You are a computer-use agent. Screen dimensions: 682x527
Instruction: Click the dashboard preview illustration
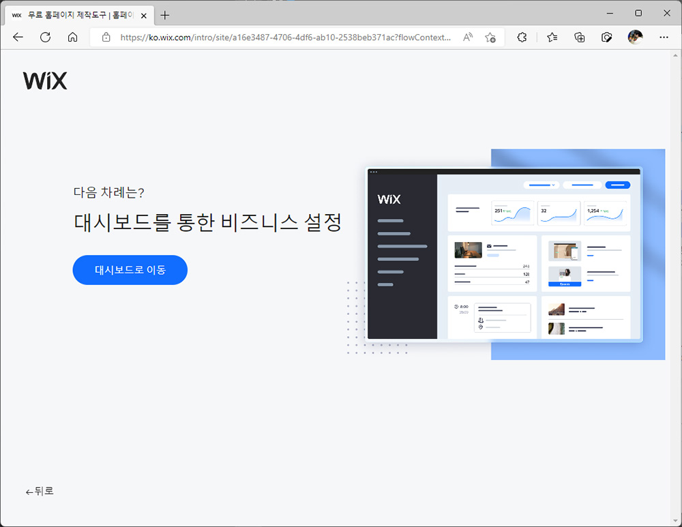(506, 254)
